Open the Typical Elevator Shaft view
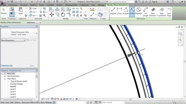Screen dimensions: 186x104 click(x=19, y=81)
